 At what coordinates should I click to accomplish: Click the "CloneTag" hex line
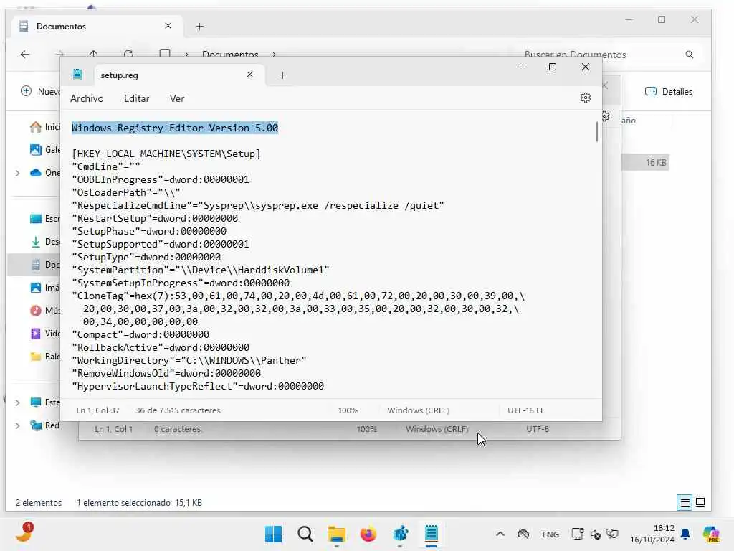point(299,296)
